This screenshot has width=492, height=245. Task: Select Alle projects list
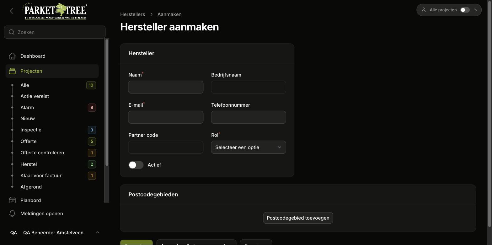pyautogui.click(x=25, y=85)
